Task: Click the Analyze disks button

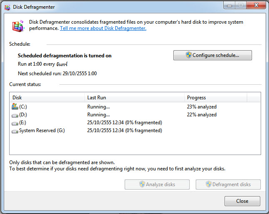Action: click(157, 184)
